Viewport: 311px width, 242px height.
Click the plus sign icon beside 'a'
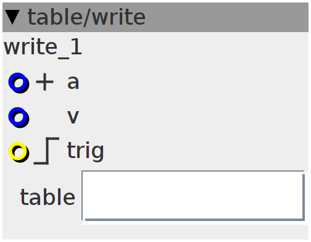pyautogui.click(x=44, y=82)
